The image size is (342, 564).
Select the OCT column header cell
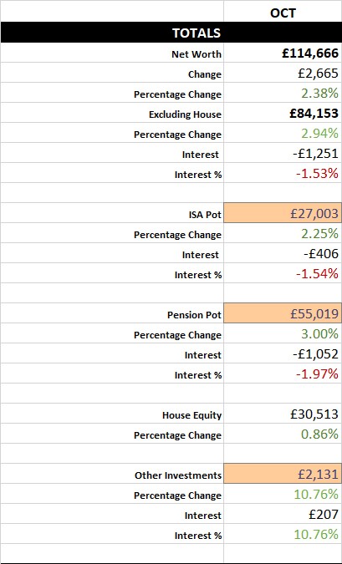pos(283,13)
